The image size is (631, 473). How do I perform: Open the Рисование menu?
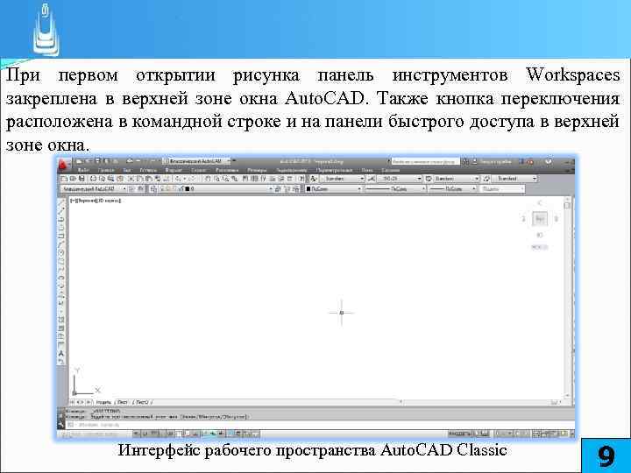tap(227, 170)
